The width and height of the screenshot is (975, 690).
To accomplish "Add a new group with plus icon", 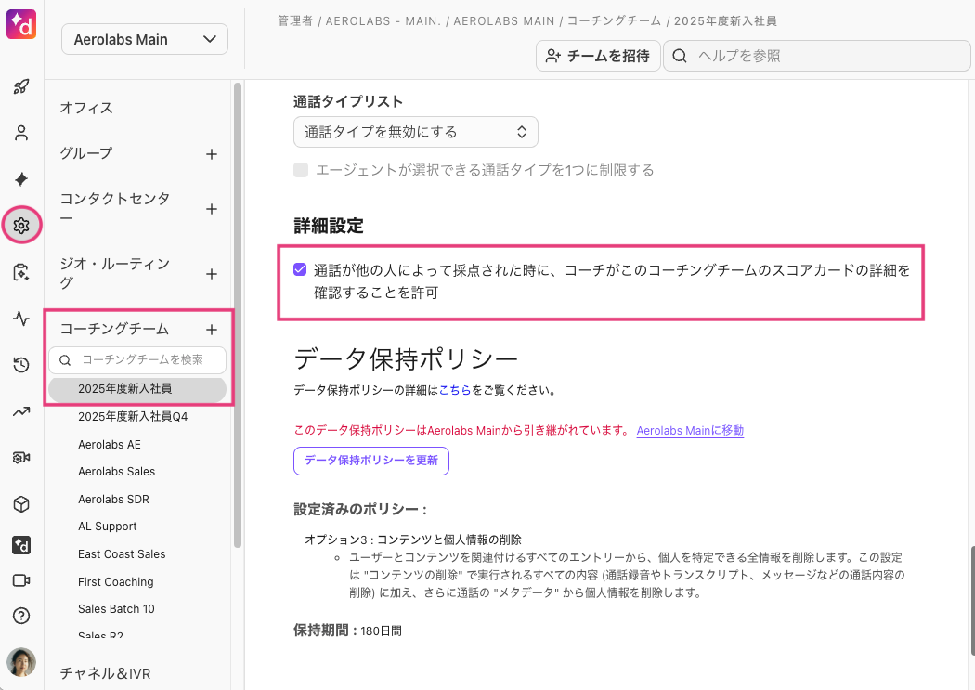I will point(212,154).
